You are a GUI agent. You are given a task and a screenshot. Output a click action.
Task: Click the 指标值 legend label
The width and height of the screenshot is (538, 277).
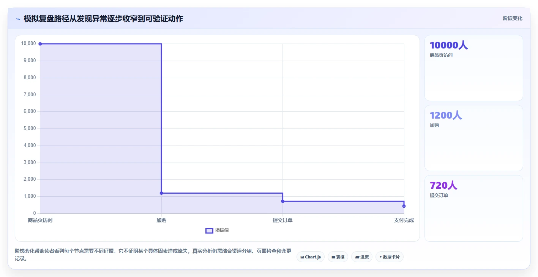pyautogui.click(x=222, y=230)
